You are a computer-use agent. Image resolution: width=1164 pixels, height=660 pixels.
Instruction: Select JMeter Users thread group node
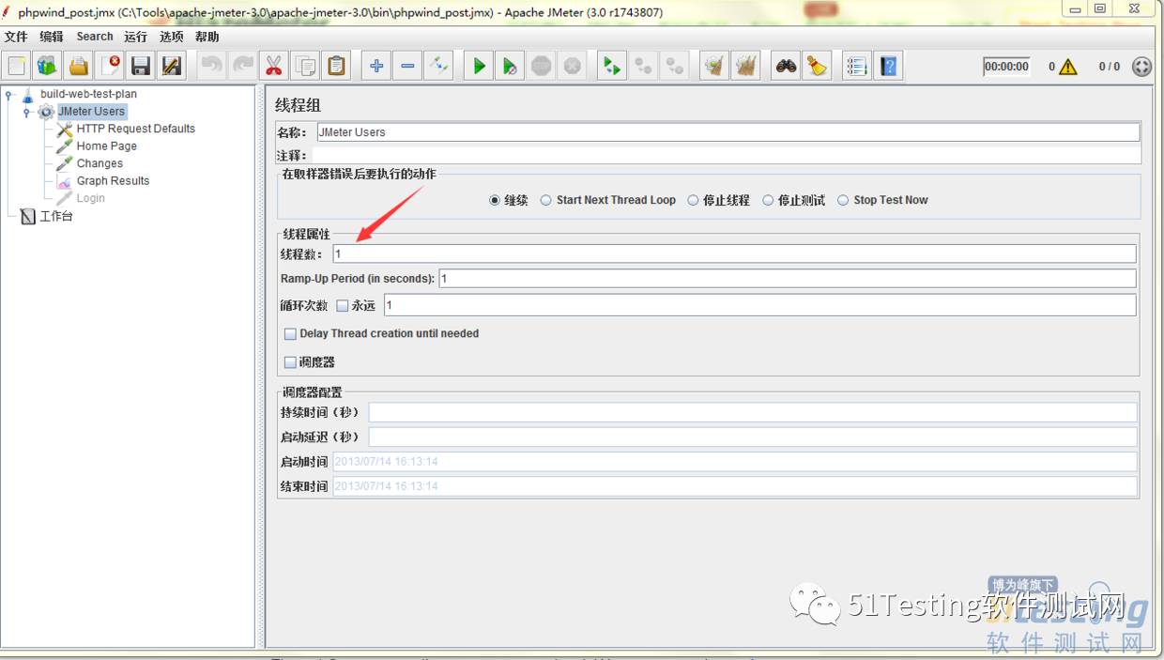(91, 112)
